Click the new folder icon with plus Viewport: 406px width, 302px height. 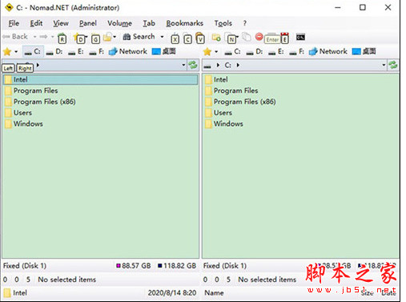coord(216,38)
